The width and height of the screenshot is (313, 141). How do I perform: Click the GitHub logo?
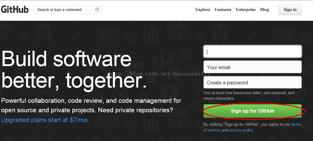click(15, 9)
